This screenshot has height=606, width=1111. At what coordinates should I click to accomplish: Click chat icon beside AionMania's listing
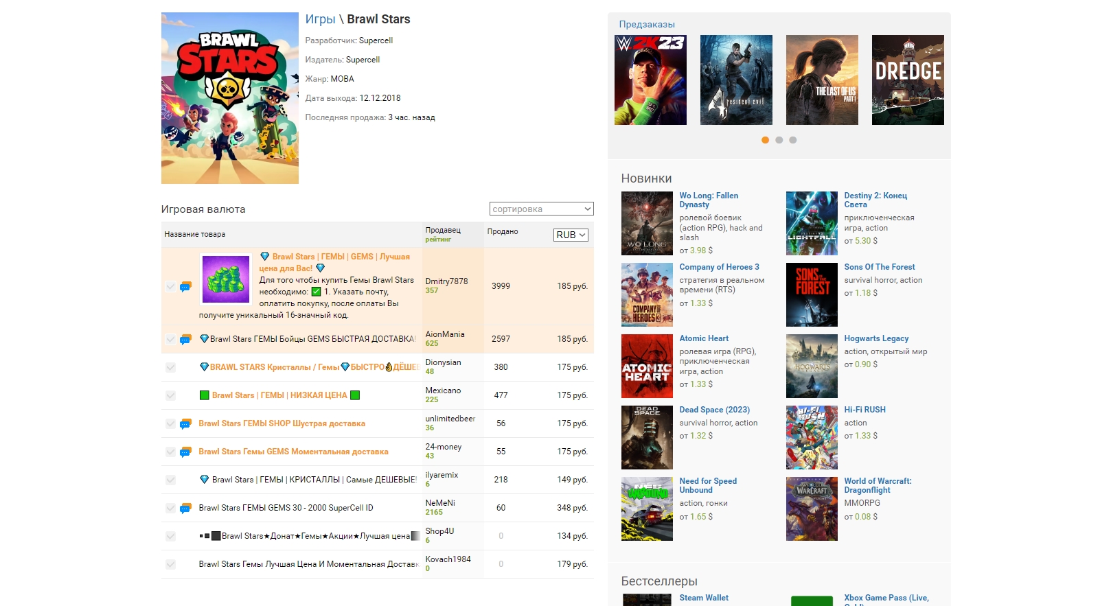tap(185, 339)
